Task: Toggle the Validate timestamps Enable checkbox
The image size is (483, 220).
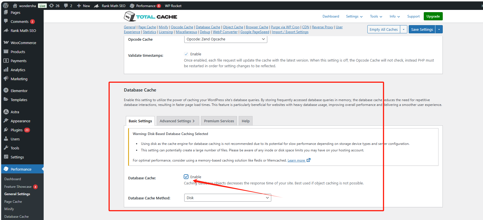Action: tap(186, 54)
